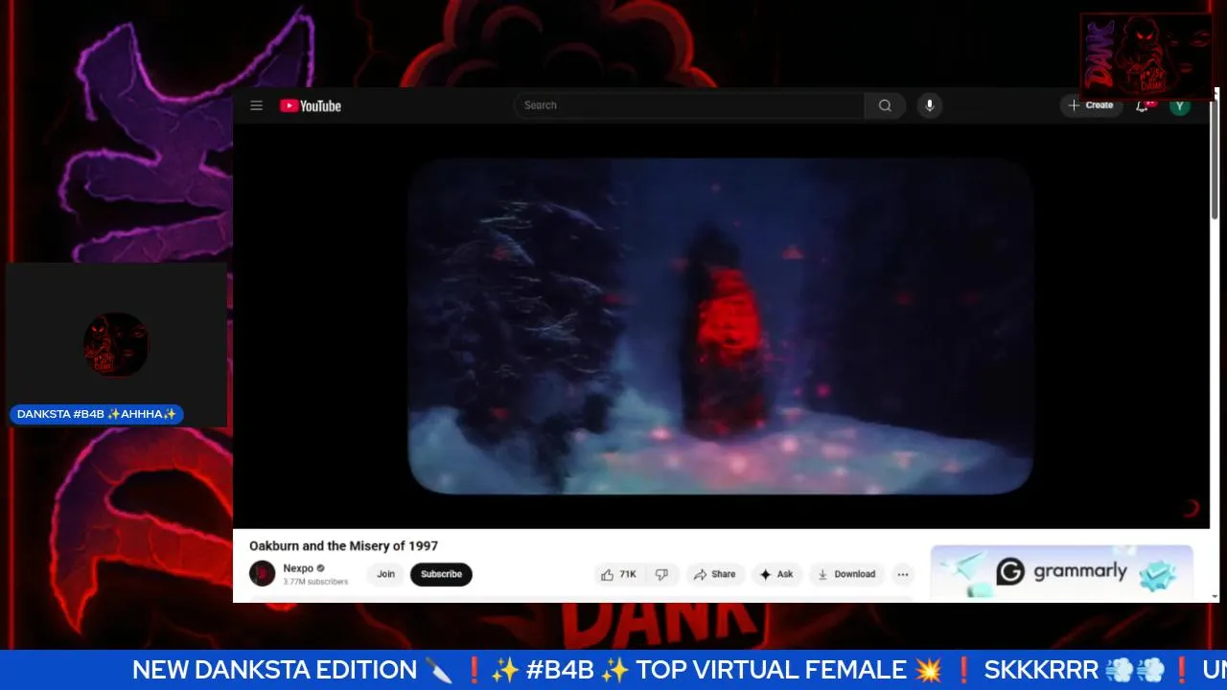Like the video with 71K likes
The image size is (1227, 690).
pyautogui.click(x=618, y=574)
